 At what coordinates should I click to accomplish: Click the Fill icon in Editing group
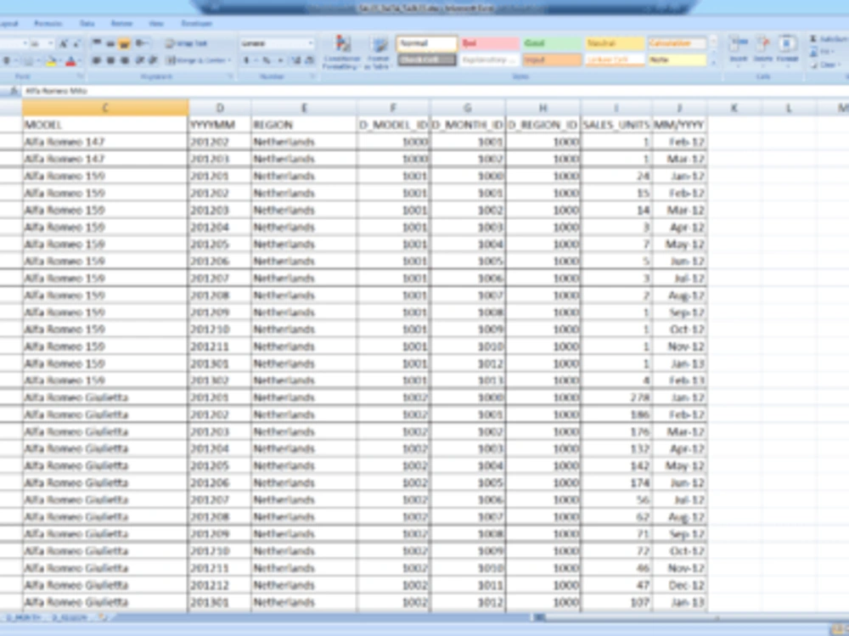[x=813, y=52]
